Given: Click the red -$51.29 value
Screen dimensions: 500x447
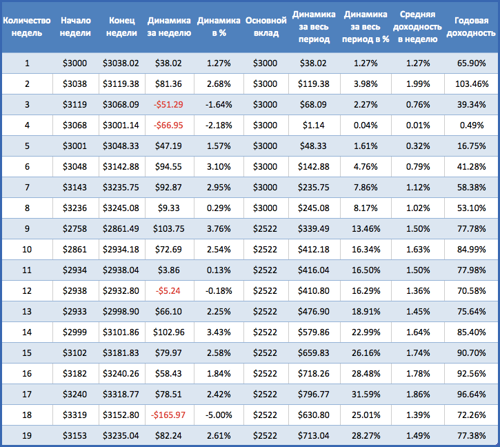Looking at the screenshot, I should [168, 105].
